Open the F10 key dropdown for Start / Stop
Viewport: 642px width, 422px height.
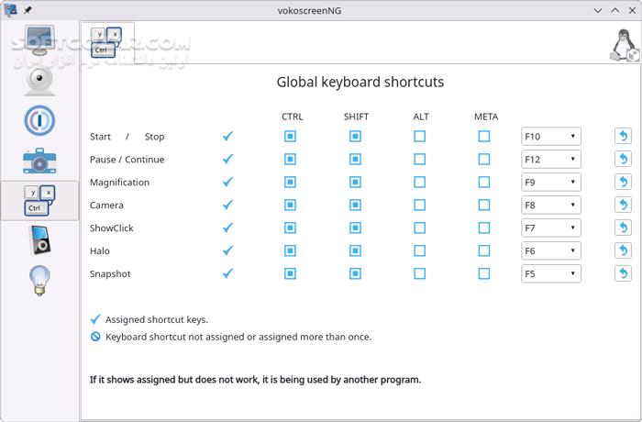551,136
